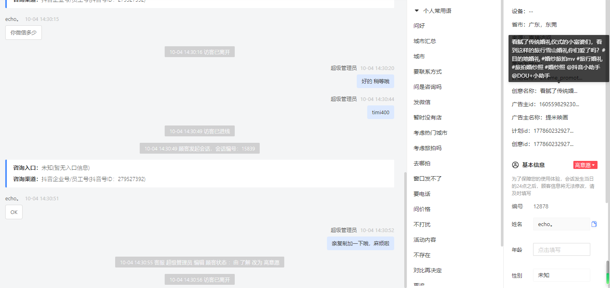Click the 计划id value 177860232927...
The width and height of the screenshot is (610, 288).
[x=554, y=131]
